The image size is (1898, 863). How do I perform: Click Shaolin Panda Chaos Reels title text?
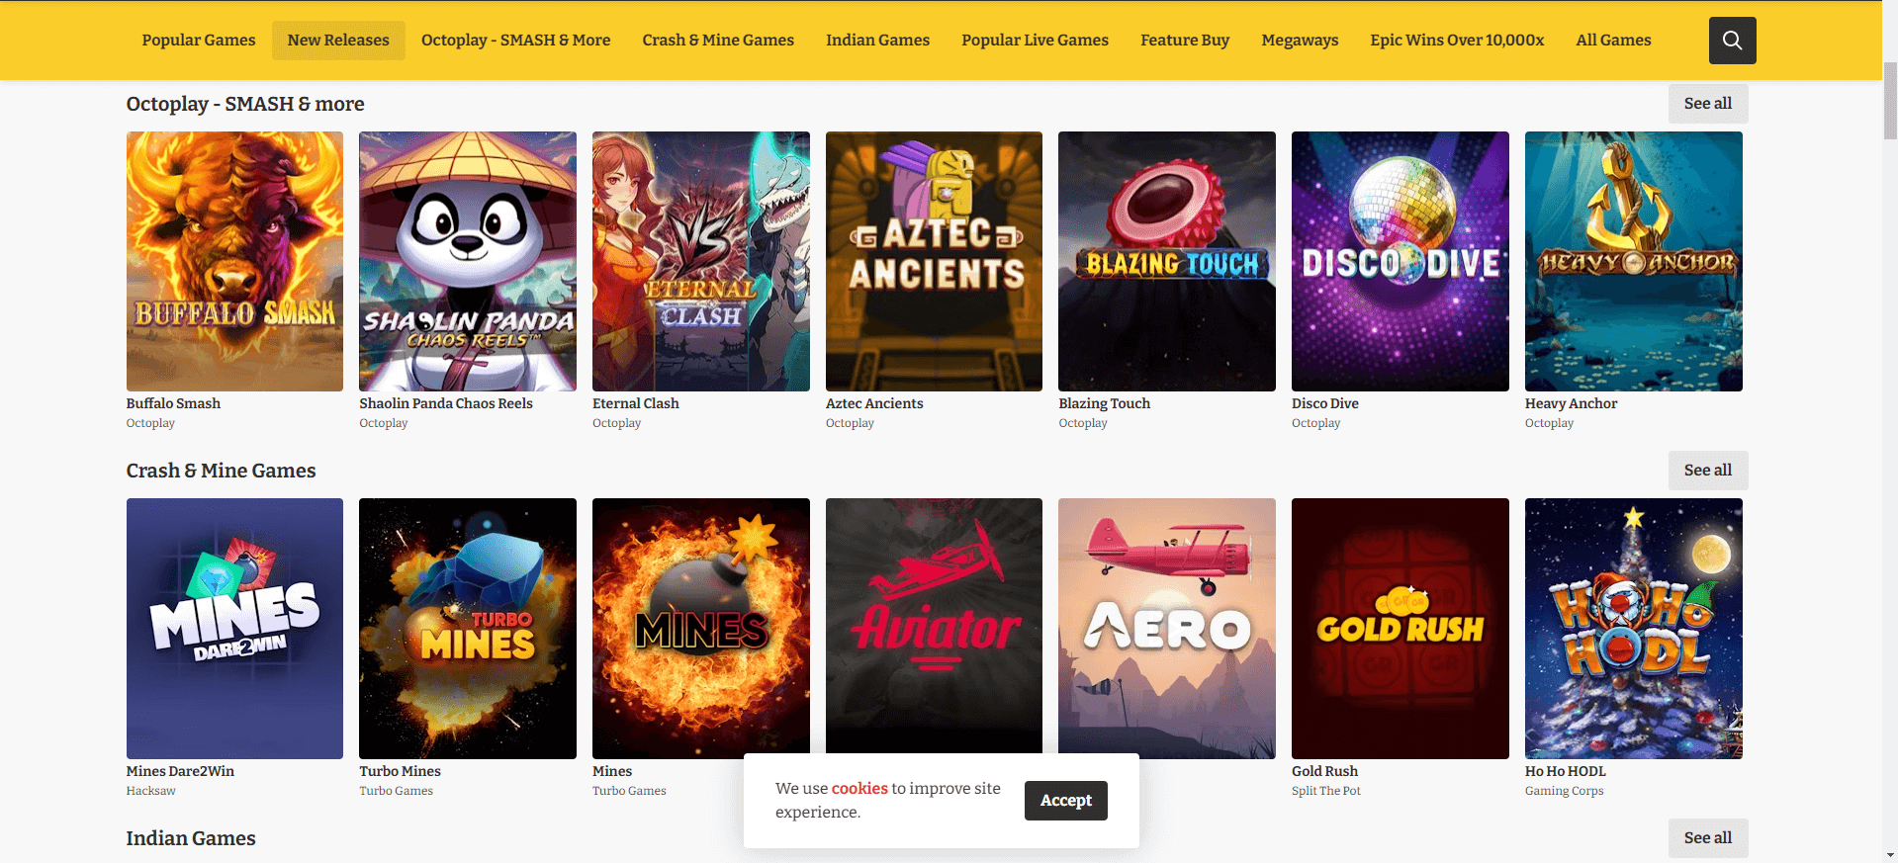[x=446, y=403]
